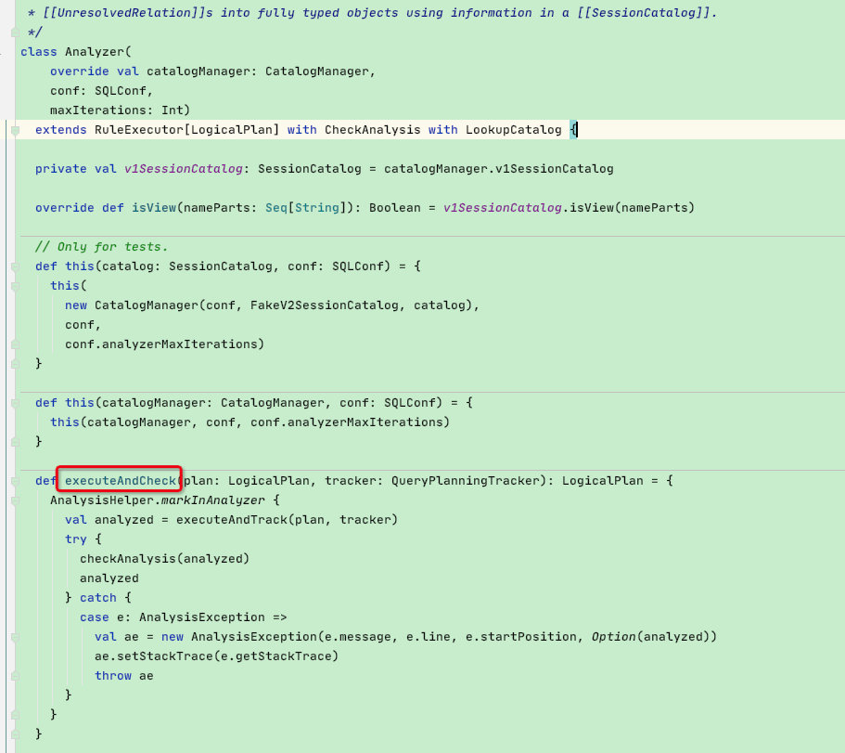This screenshot has width=845, height=753.
Task: Click 'Boolean' return type
Action: tap(394, 208)
